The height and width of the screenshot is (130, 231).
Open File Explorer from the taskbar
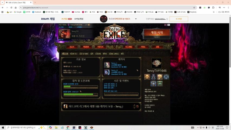(x=56, y=128)
